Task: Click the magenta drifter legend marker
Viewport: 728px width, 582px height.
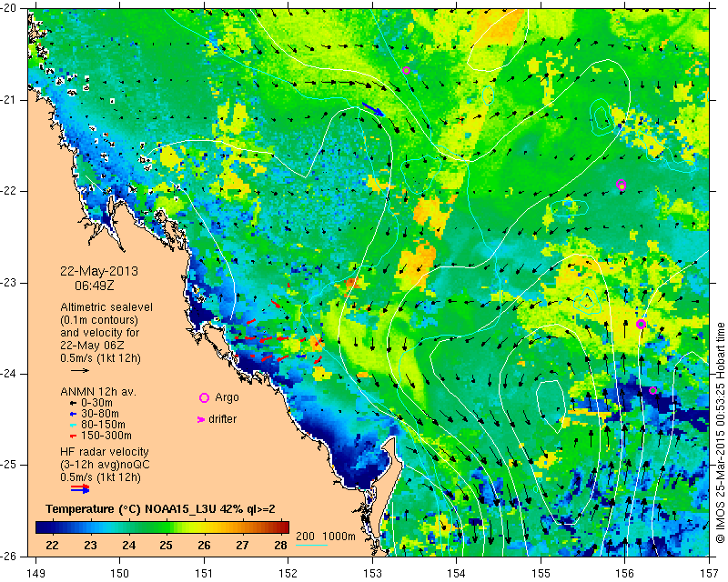Action: 201,419
